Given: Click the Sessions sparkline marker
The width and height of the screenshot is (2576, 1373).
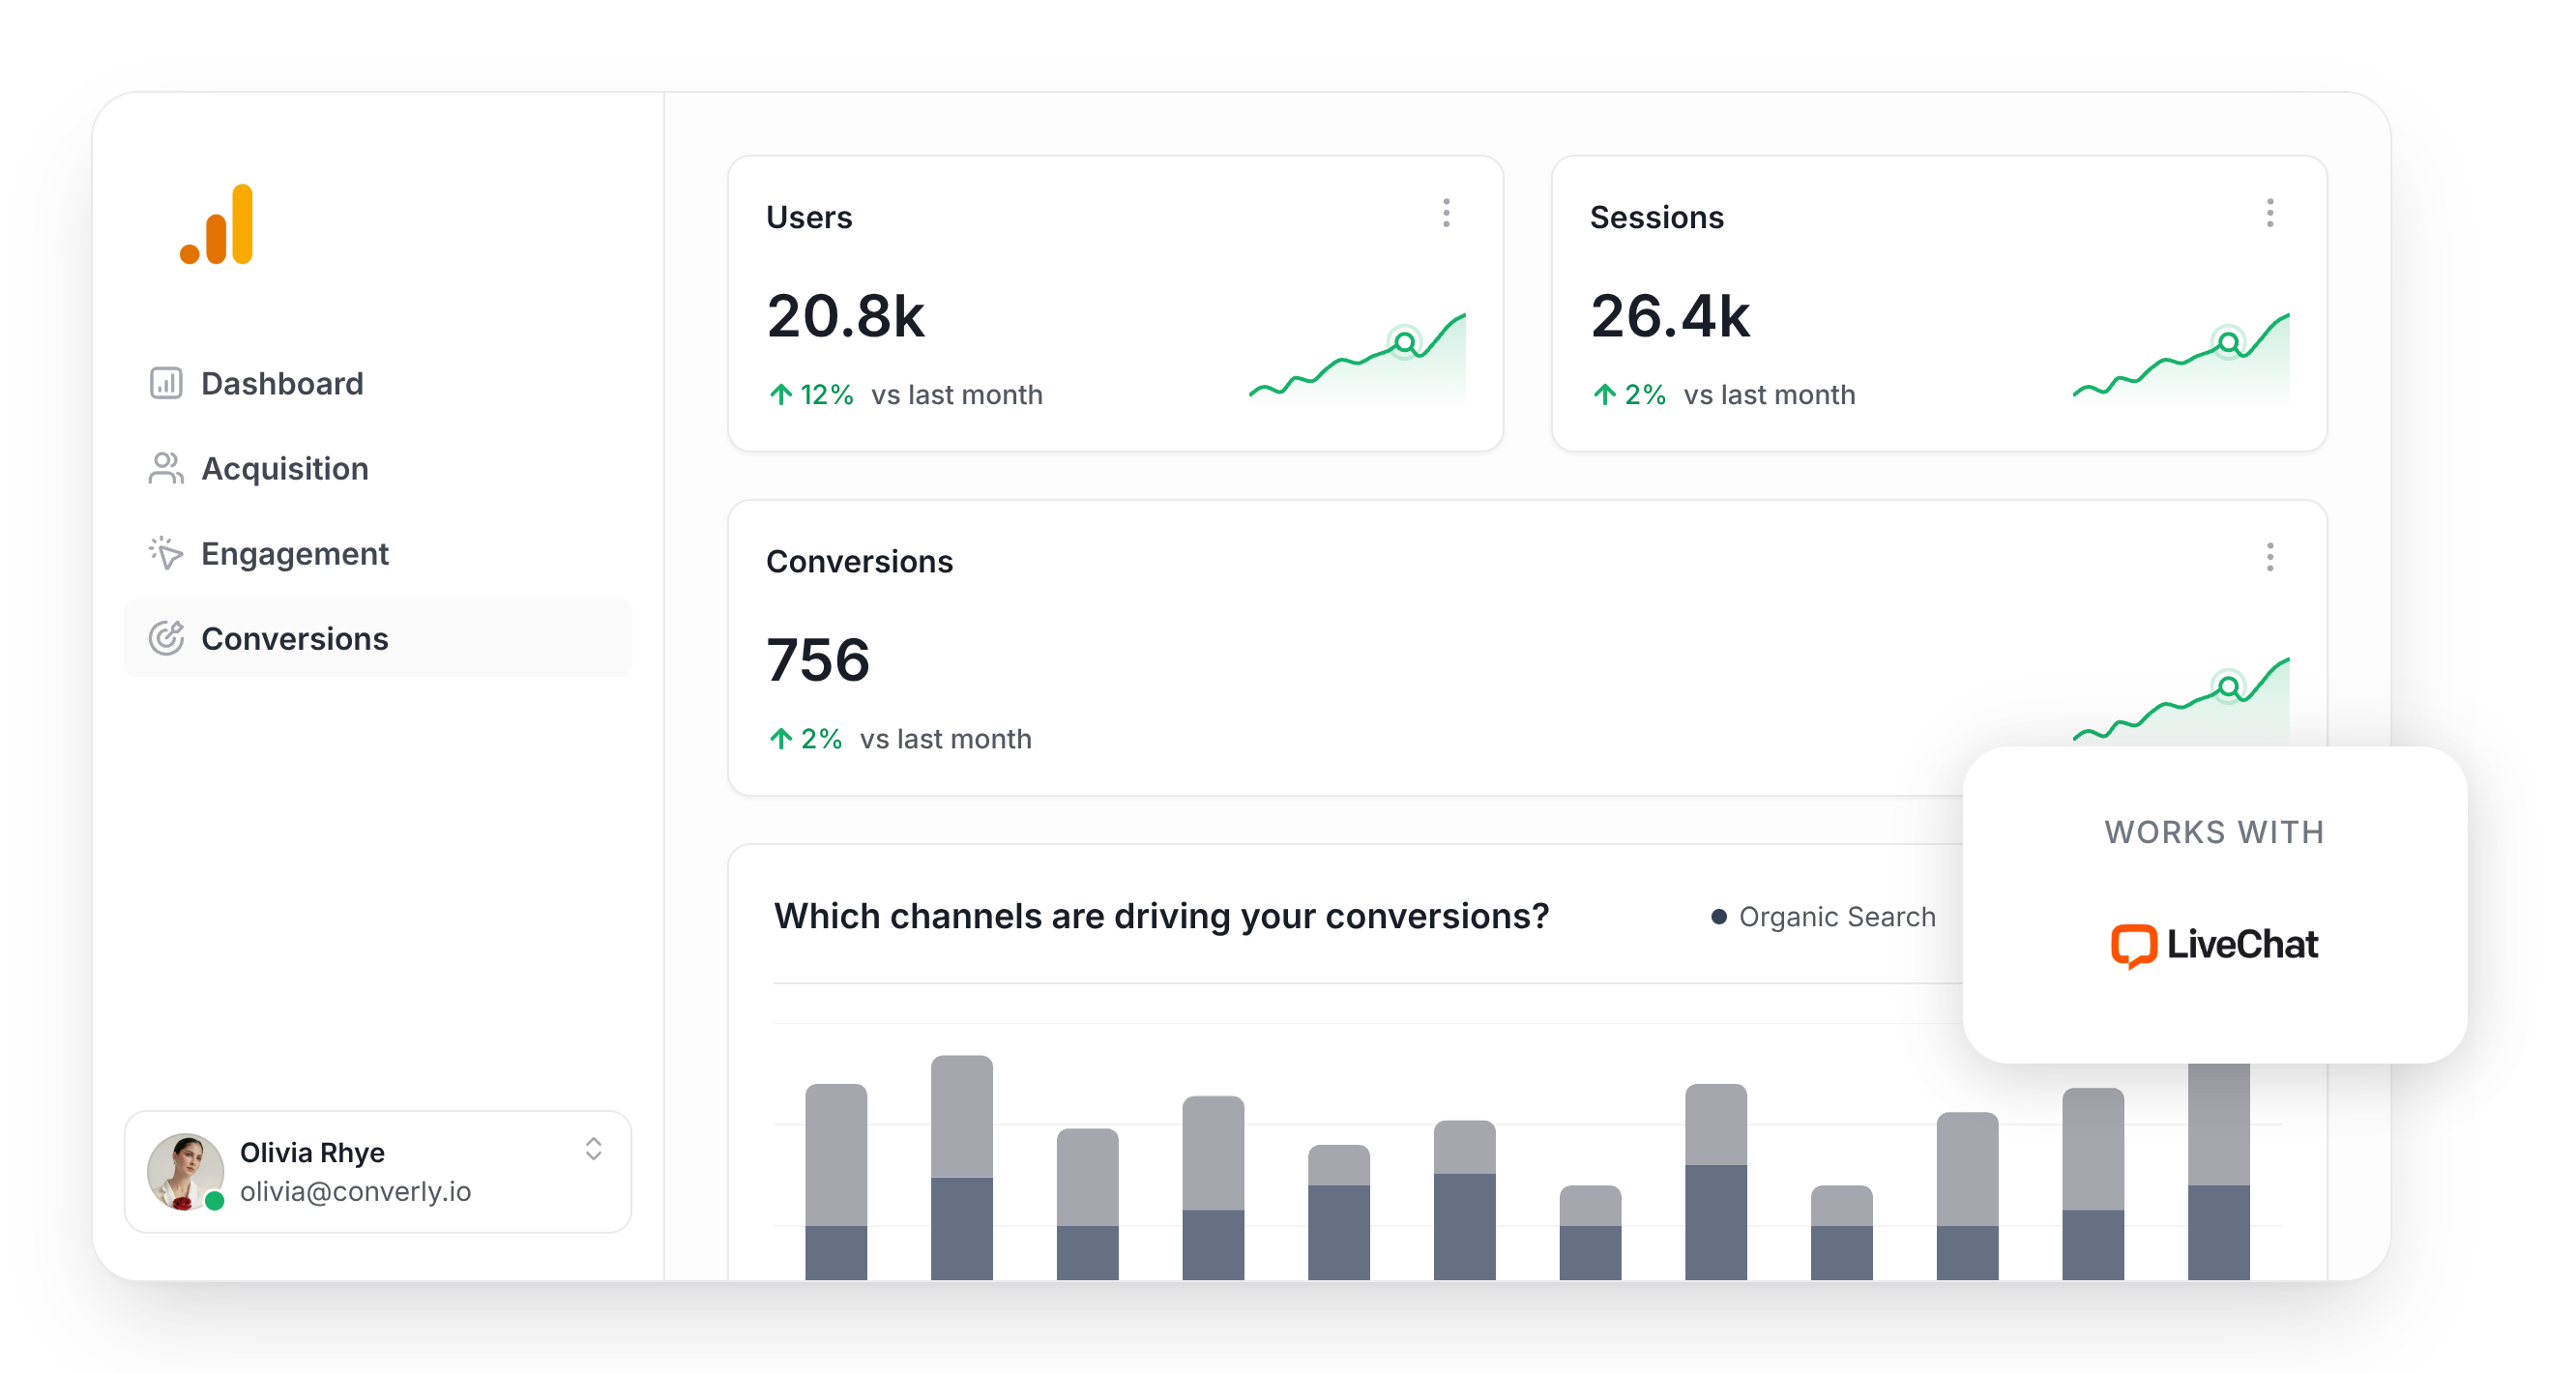Looking at the screenshot, I should [x=2228, y=343].
